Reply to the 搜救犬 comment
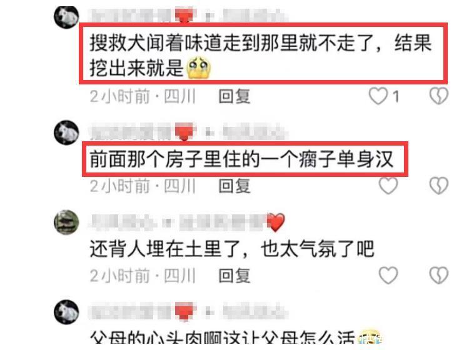This screenshot has width=459, height=350. click(235, 96)
